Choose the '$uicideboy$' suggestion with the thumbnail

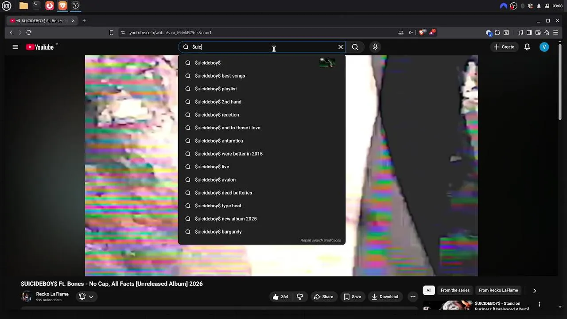(261, 63)
